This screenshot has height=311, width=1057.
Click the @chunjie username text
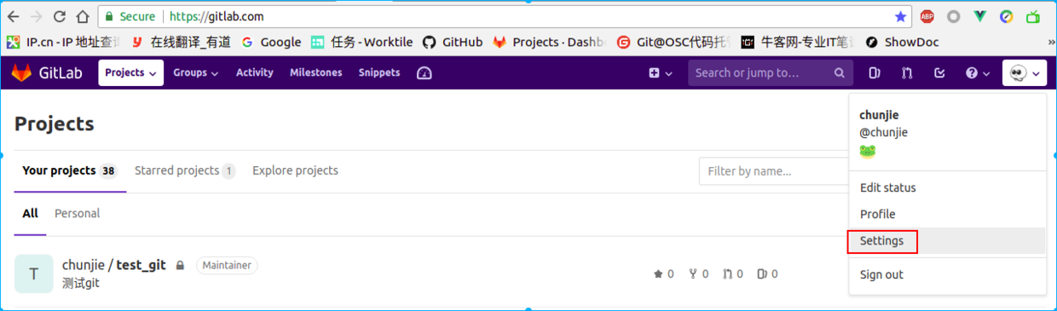[883, 133]
